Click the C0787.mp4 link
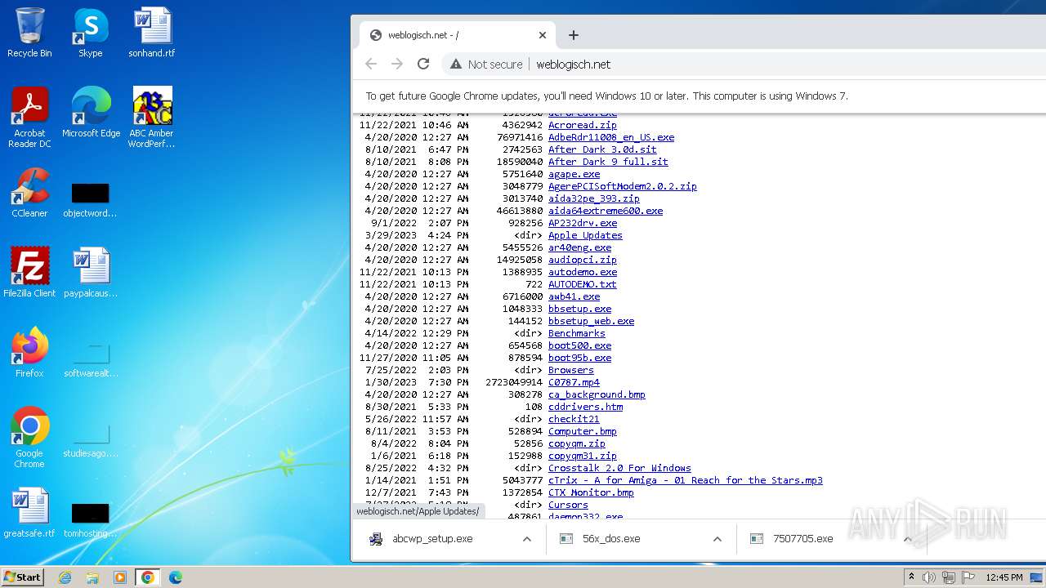1046x588 pixels. point(574,382)
